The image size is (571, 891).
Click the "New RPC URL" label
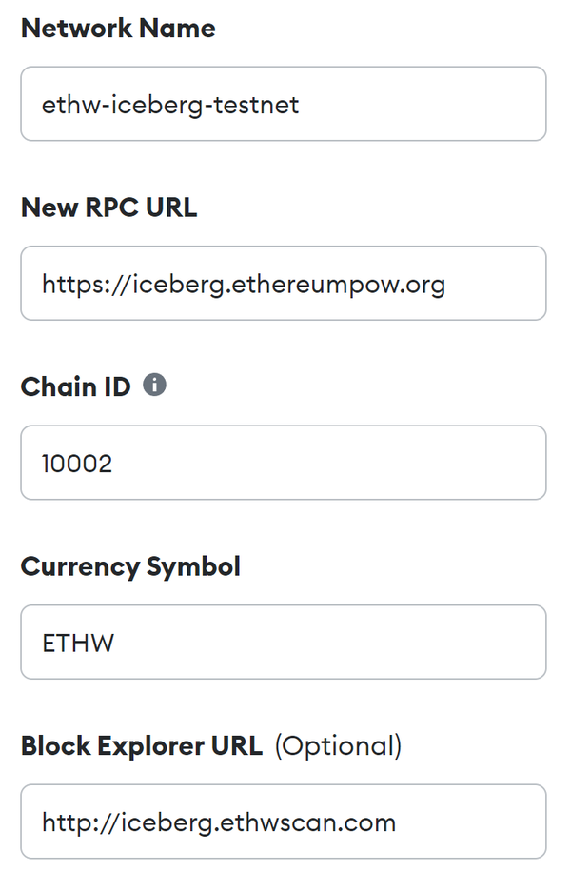pos(109,208)
